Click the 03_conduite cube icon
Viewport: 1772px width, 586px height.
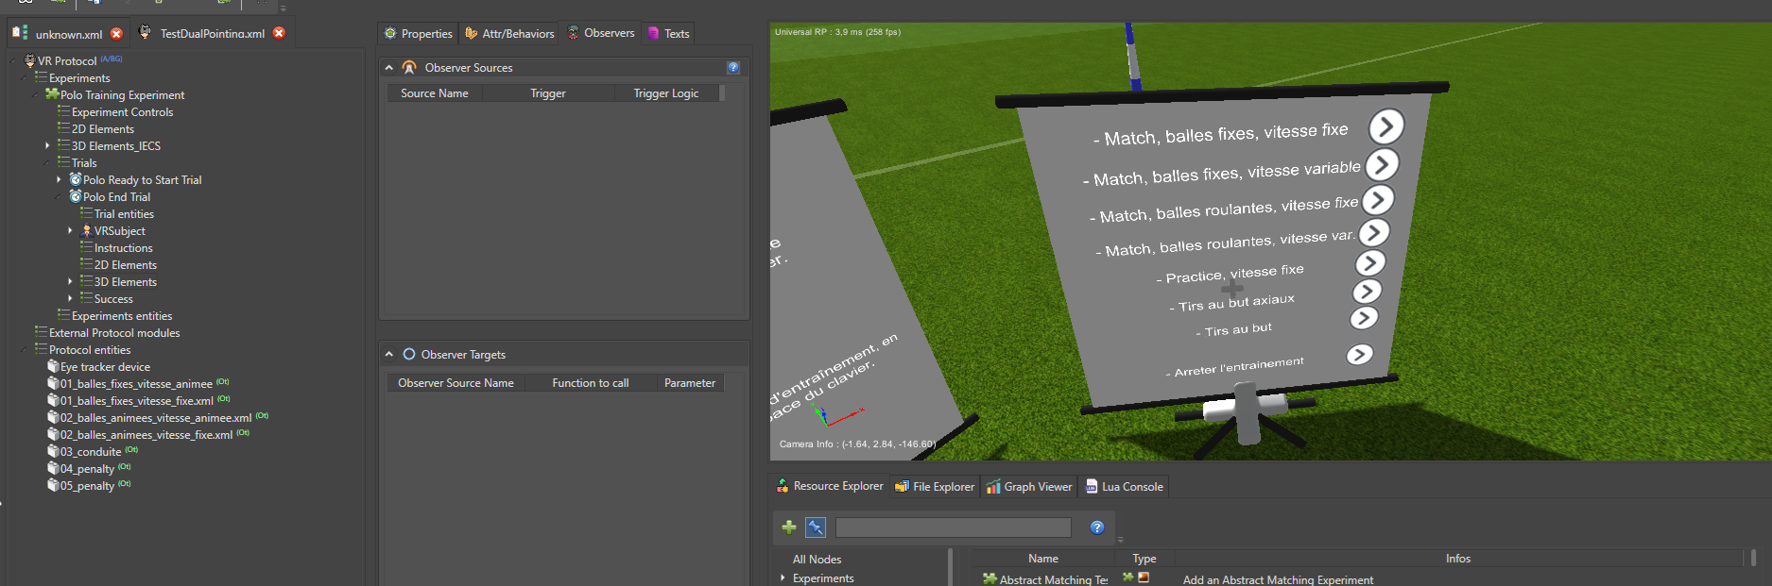(x=53, y=451)
